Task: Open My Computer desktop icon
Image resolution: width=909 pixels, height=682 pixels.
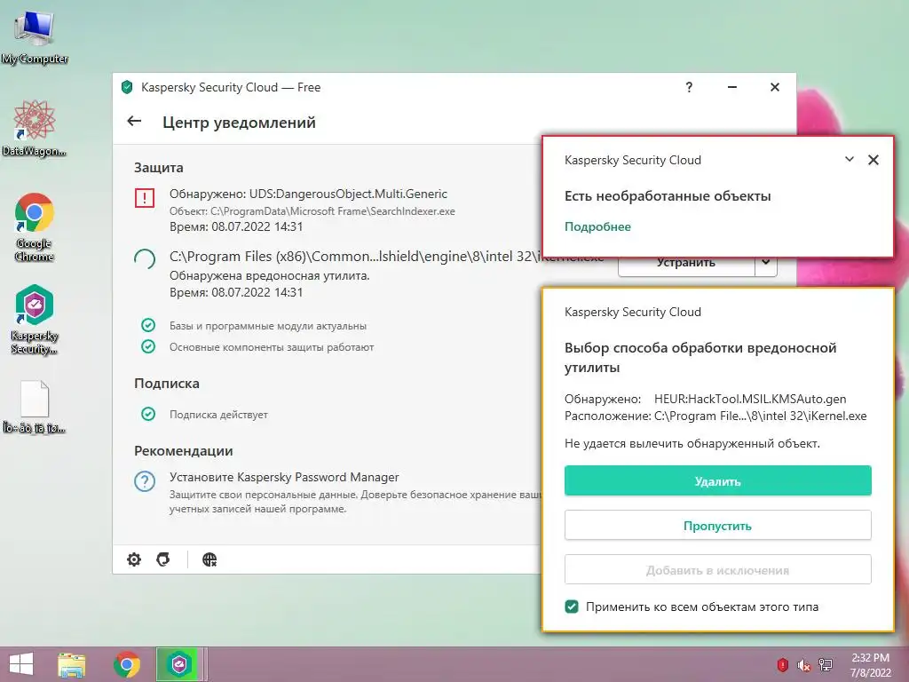Action: click(35, 37)
